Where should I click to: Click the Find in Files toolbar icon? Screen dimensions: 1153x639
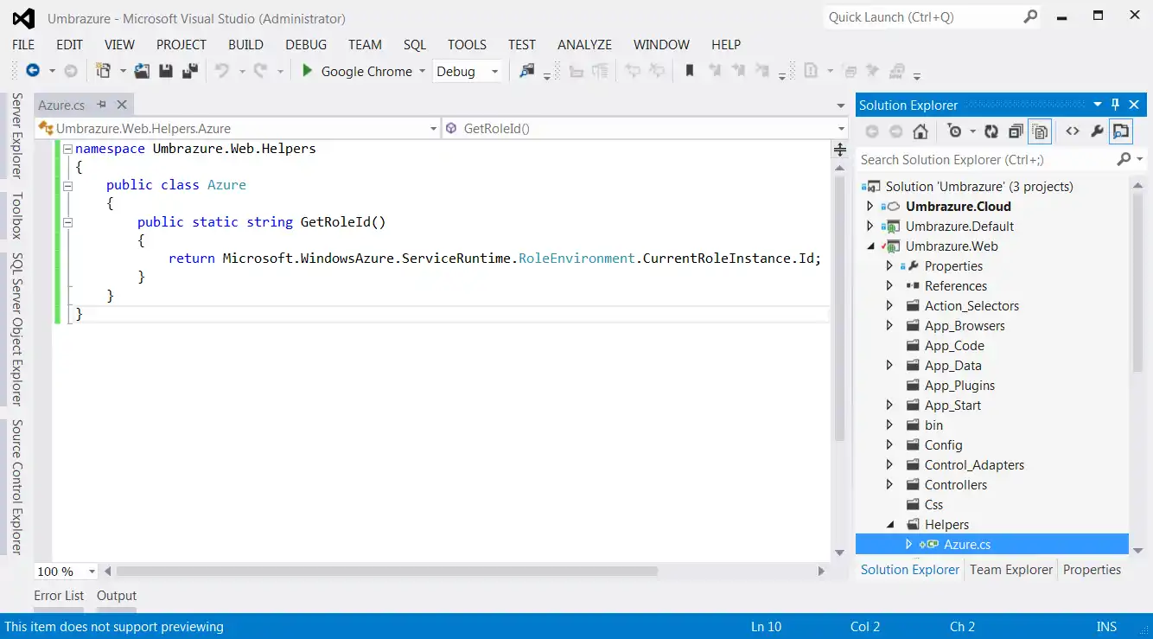point(526,71)
